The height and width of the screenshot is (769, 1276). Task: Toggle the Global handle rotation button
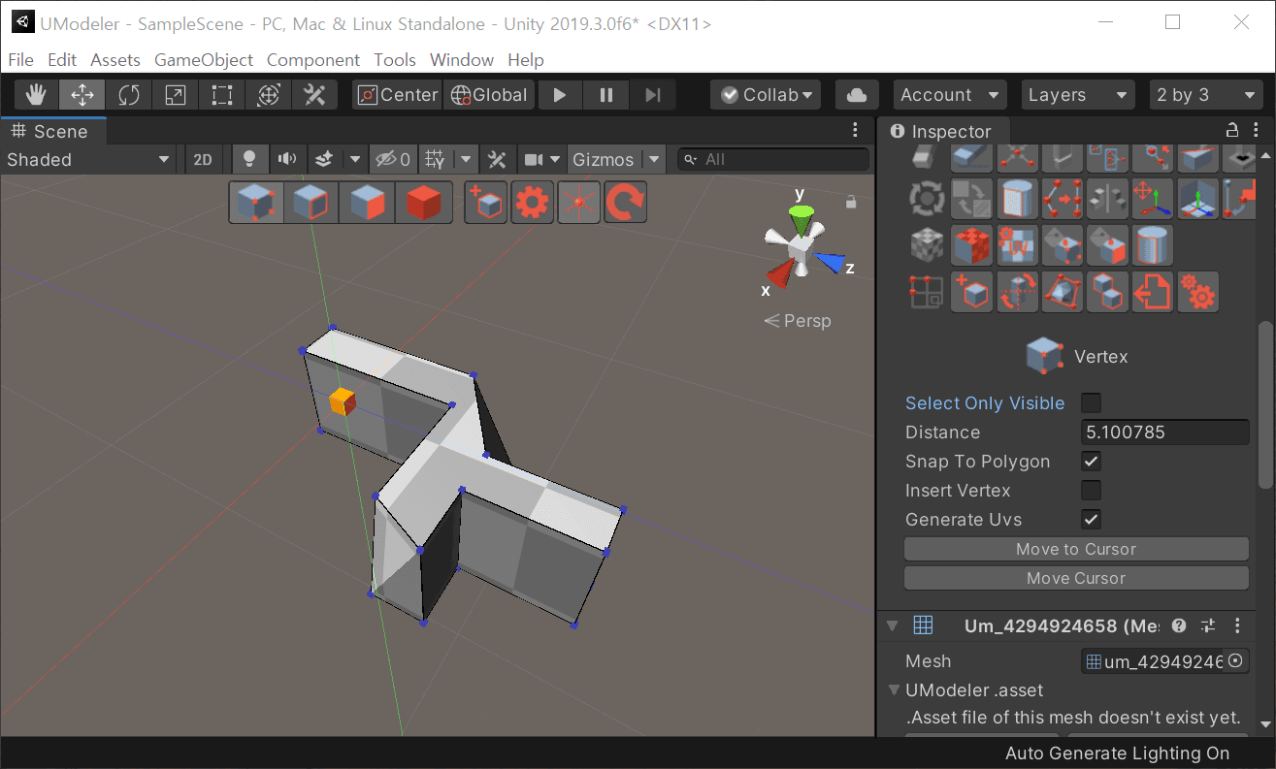(489, 95)
